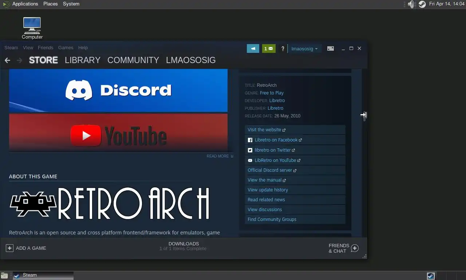This screenshot has width=466, height=280.
Task: Click the RetroArch invader logo
Action: click(x=33, y=203)
